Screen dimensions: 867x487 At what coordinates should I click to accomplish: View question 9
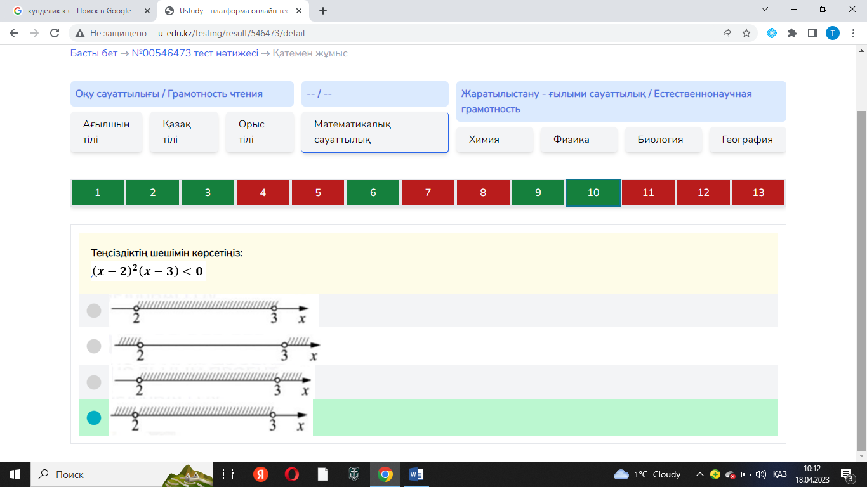pos(538,193)
